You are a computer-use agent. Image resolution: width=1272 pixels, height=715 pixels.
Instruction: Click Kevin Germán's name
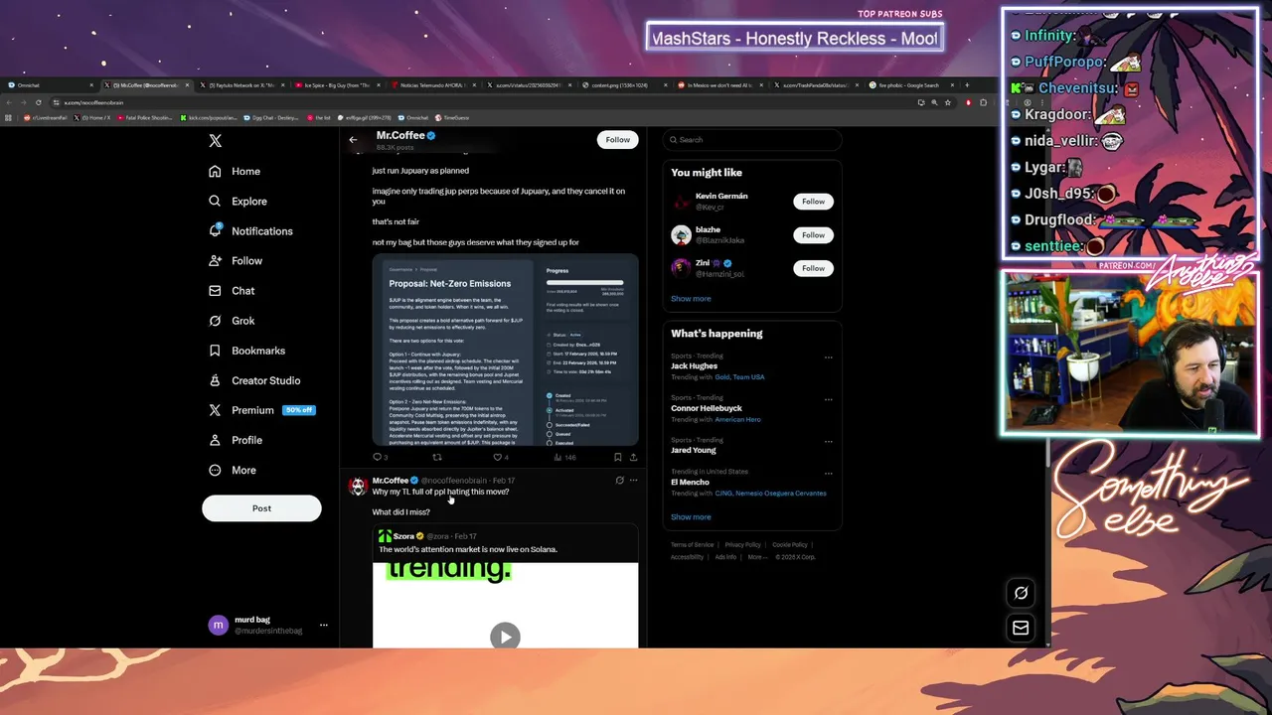(721, 197)
